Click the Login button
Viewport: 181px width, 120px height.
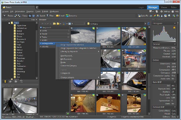point(141,7)
